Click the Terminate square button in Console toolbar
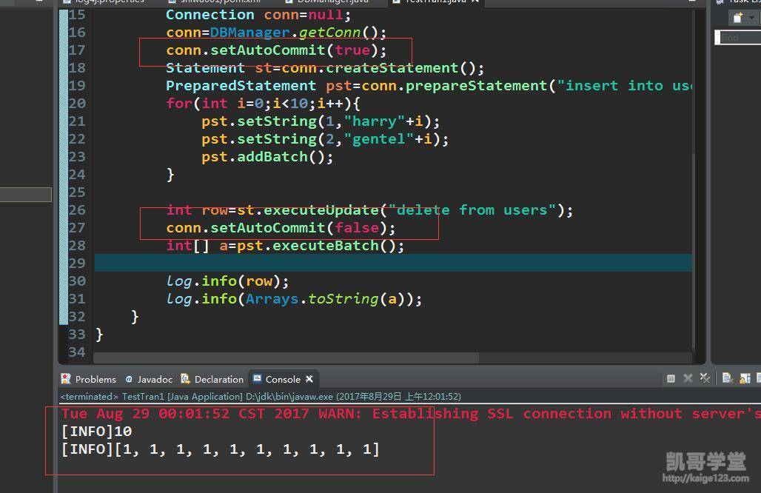The width and height of the screenshot is (761, 493). 671,378
